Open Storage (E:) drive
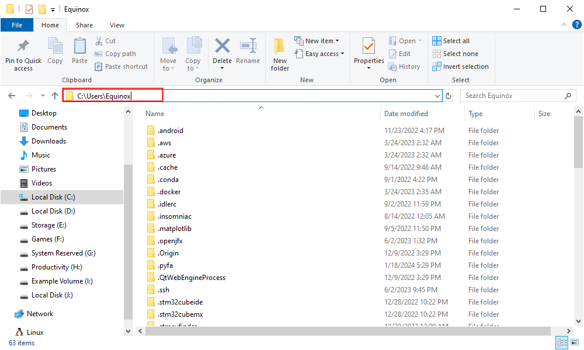 tap(48, 225)
